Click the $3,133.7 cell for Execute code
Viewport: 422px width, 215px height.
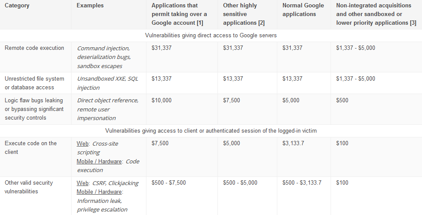(x=293, y=143)
